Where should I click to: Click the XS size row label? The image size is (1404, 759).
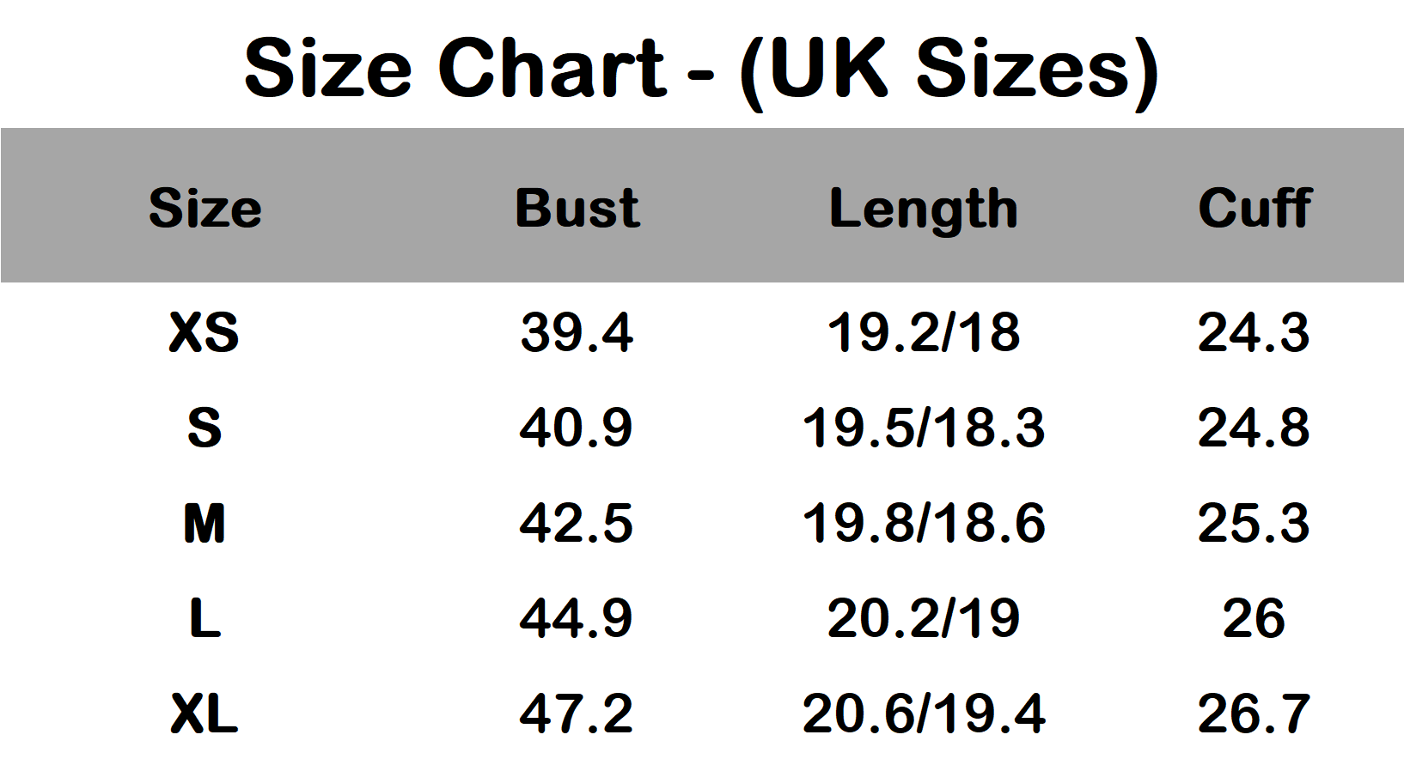(x=204, y=332)
